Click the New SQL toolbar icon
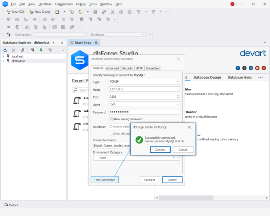The height and width of the screenshot is (216, 270). pos(16,12)
